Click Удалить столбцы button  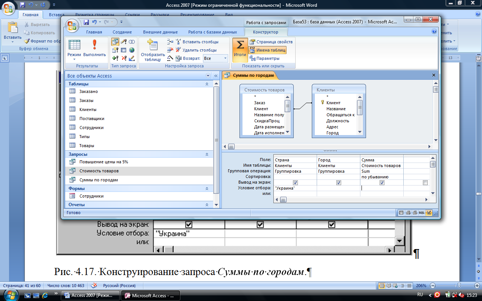click(x=196, y=50)
